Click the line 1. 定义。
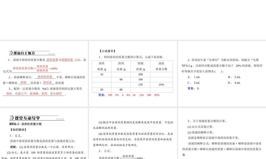The image size is (266, 159). [16, 136]
